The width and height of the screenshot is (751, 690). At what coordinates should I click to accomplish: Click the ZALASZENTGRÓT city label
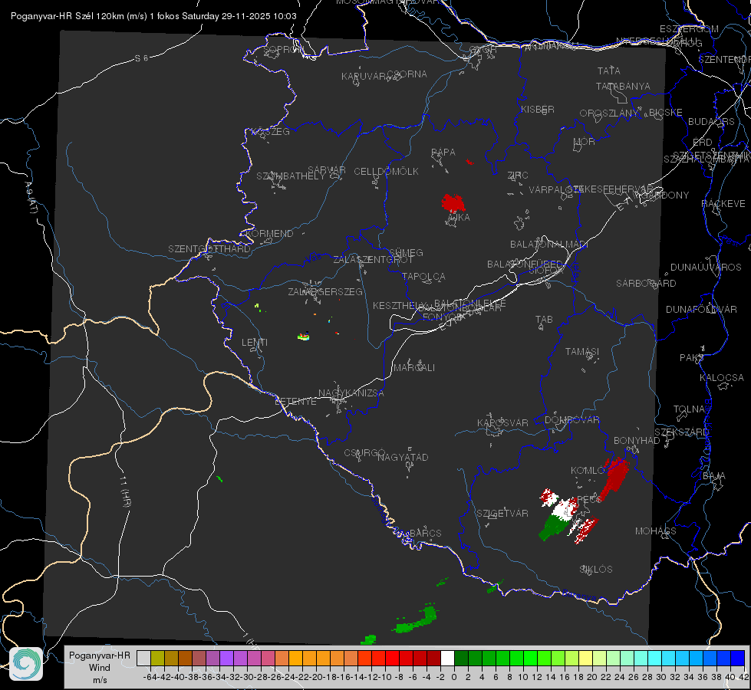point(373,260)
